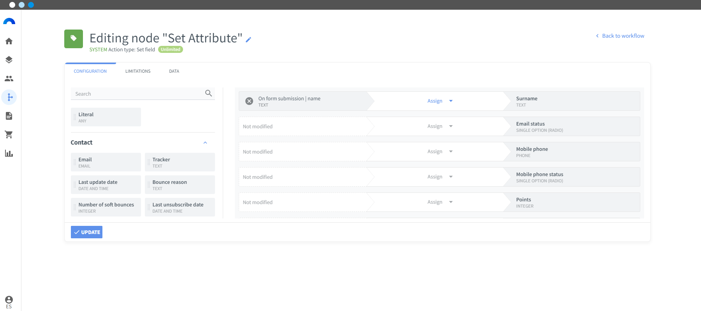This screenshot has height=311, width=701.
Task: Open the Assign dropdown for Points
Action: point(440,202)
